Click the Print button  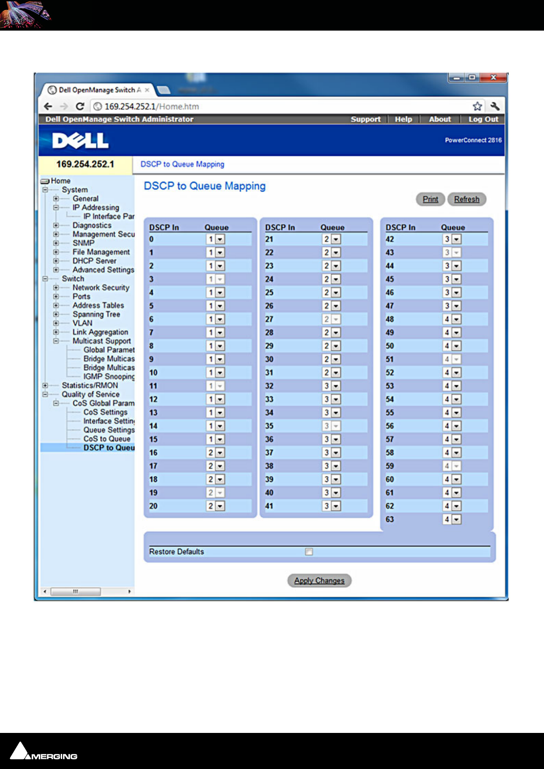pyautogui.click(x=430, y=199)
